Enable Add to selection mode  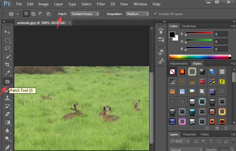pos(34,14)
